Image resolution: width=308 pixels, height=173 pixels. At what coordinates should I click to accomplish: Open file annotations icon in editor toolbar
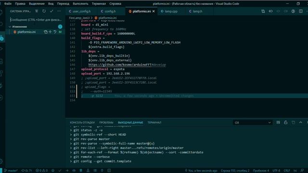coord(270,12)
